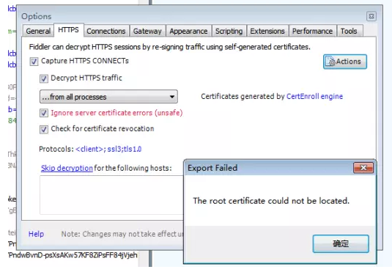The height and width of the screenshot is (272, 392).
Task: Open the Actions button in HTTPS options
Action: click(x=345, y=62)
